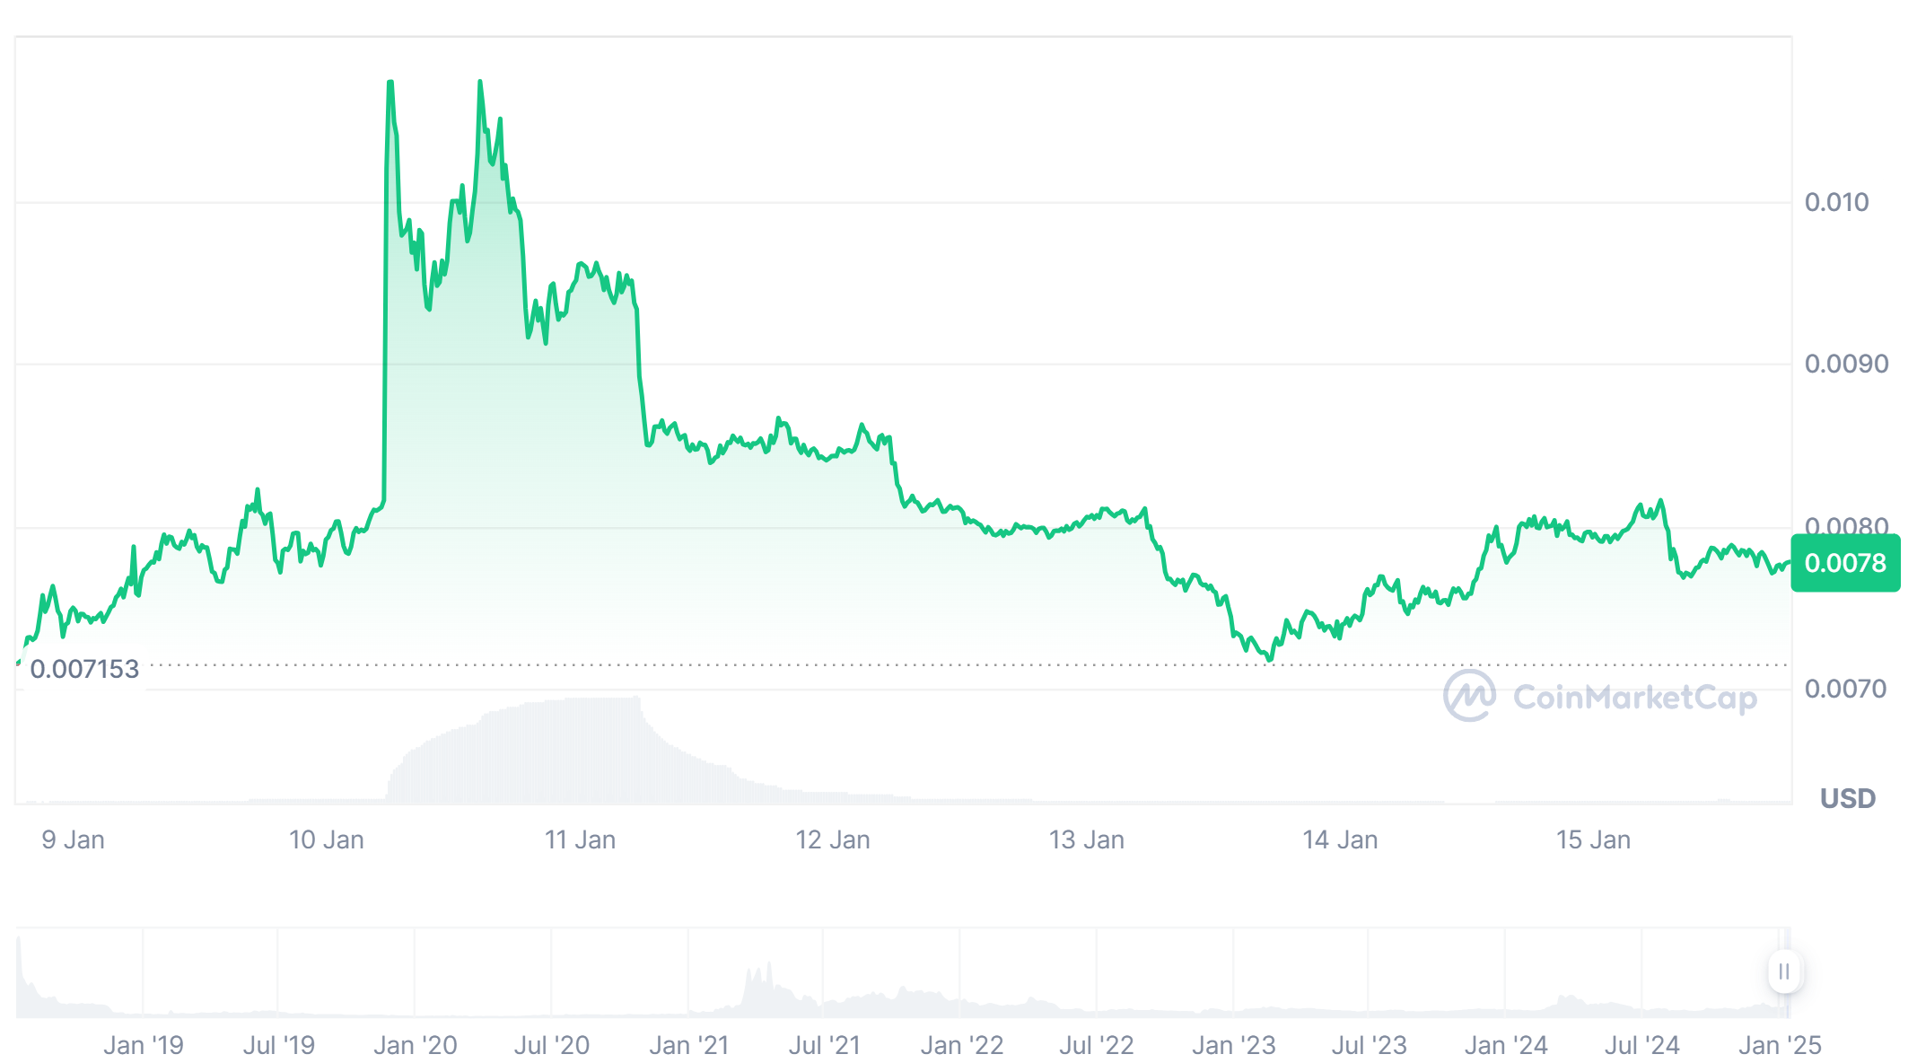1917x1063 pixels.
Task: Select the 12 Jan date label
Action: tap(833, 840)
